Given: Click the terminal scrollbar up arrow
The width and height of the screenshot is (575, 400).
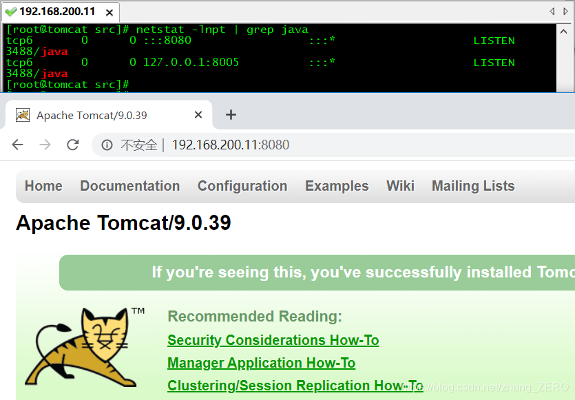Looking at the screenshot, I should click(563, 32).
